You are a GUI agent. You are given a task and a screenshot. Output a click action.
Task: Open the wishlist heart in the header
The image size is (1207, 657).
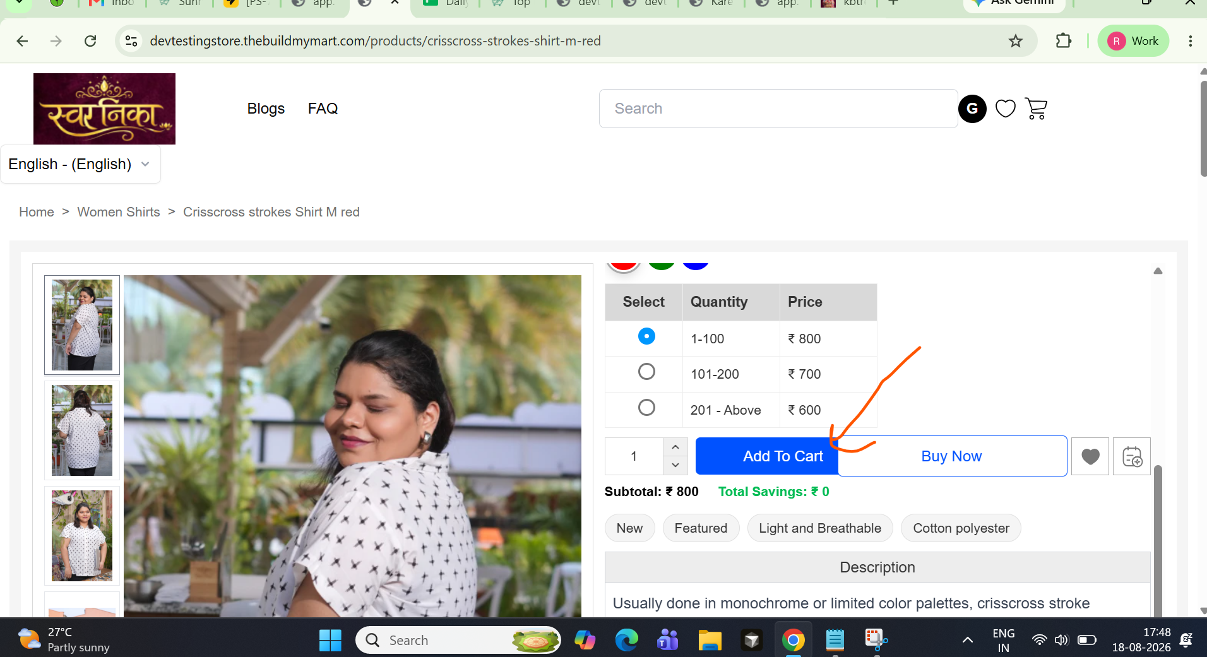click(1006, 109)
